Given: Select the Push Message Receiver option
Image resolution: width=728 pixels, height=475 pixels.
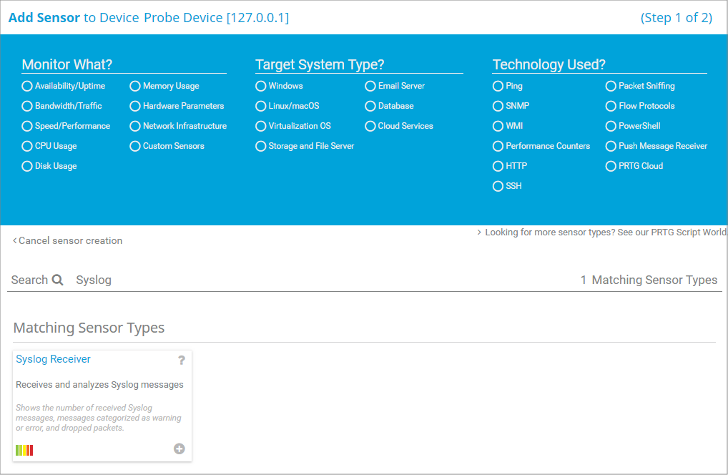Looking at the screenshot, I should pyautogui.click(x=611, y=146).
